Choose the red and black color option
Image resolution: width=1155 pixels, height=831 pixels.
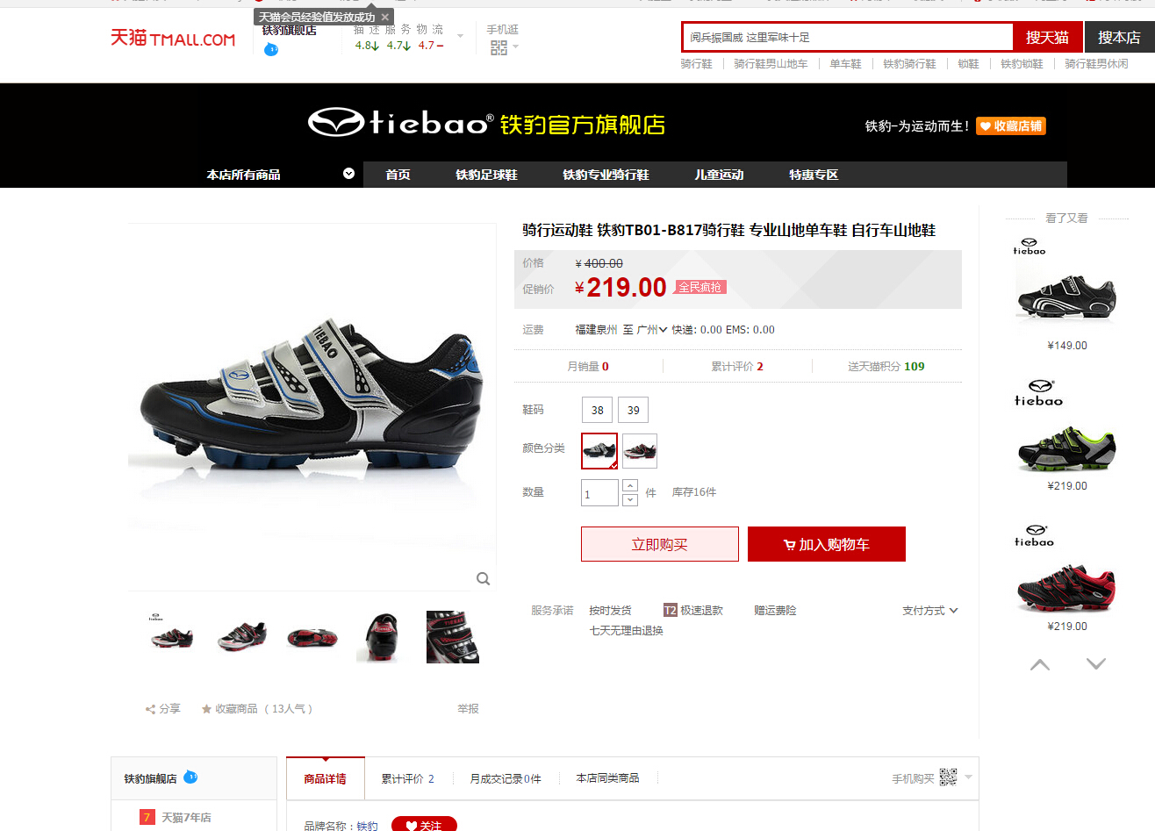pyautogui.click(x=640, y=451)
